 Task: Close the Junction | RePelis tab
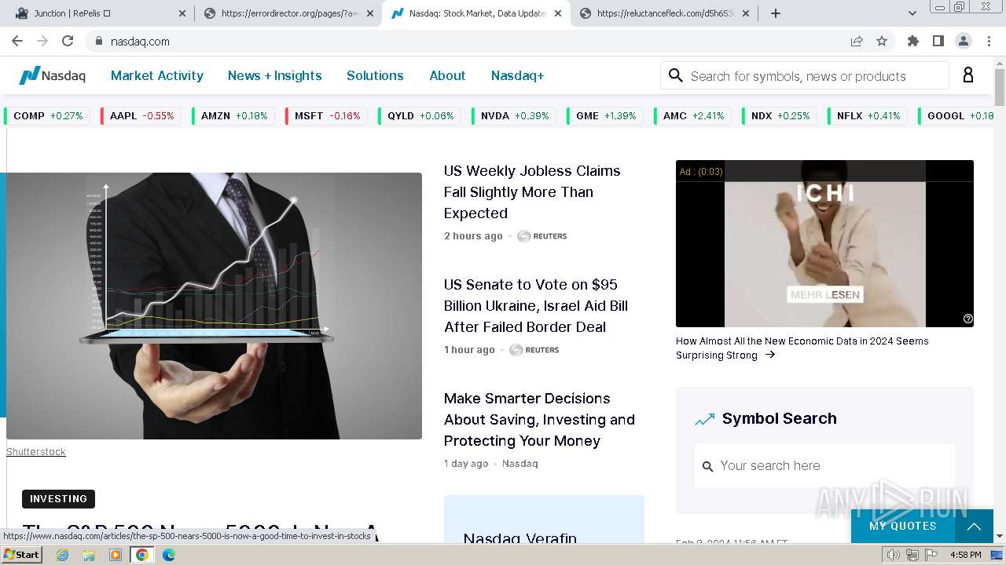point(182,13)
